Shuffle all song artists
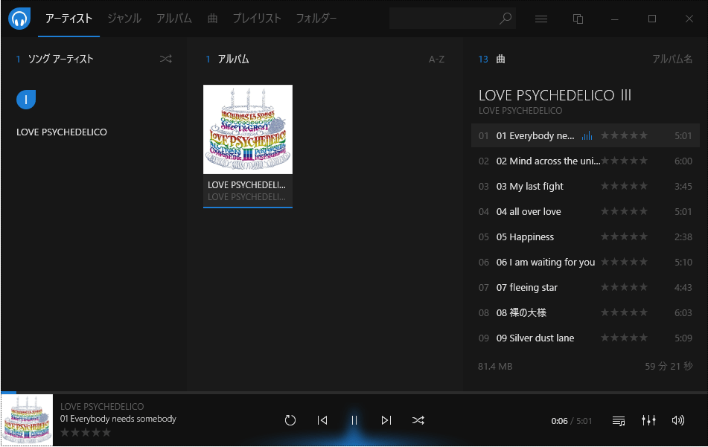 (165, 59)
